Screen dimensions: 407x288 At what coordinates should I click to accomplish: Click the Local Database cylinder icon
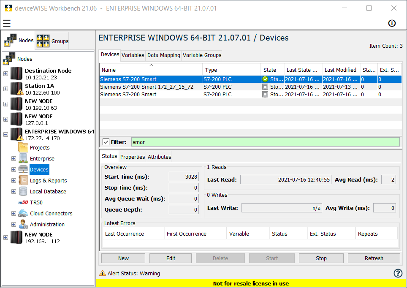coord(23,191)
